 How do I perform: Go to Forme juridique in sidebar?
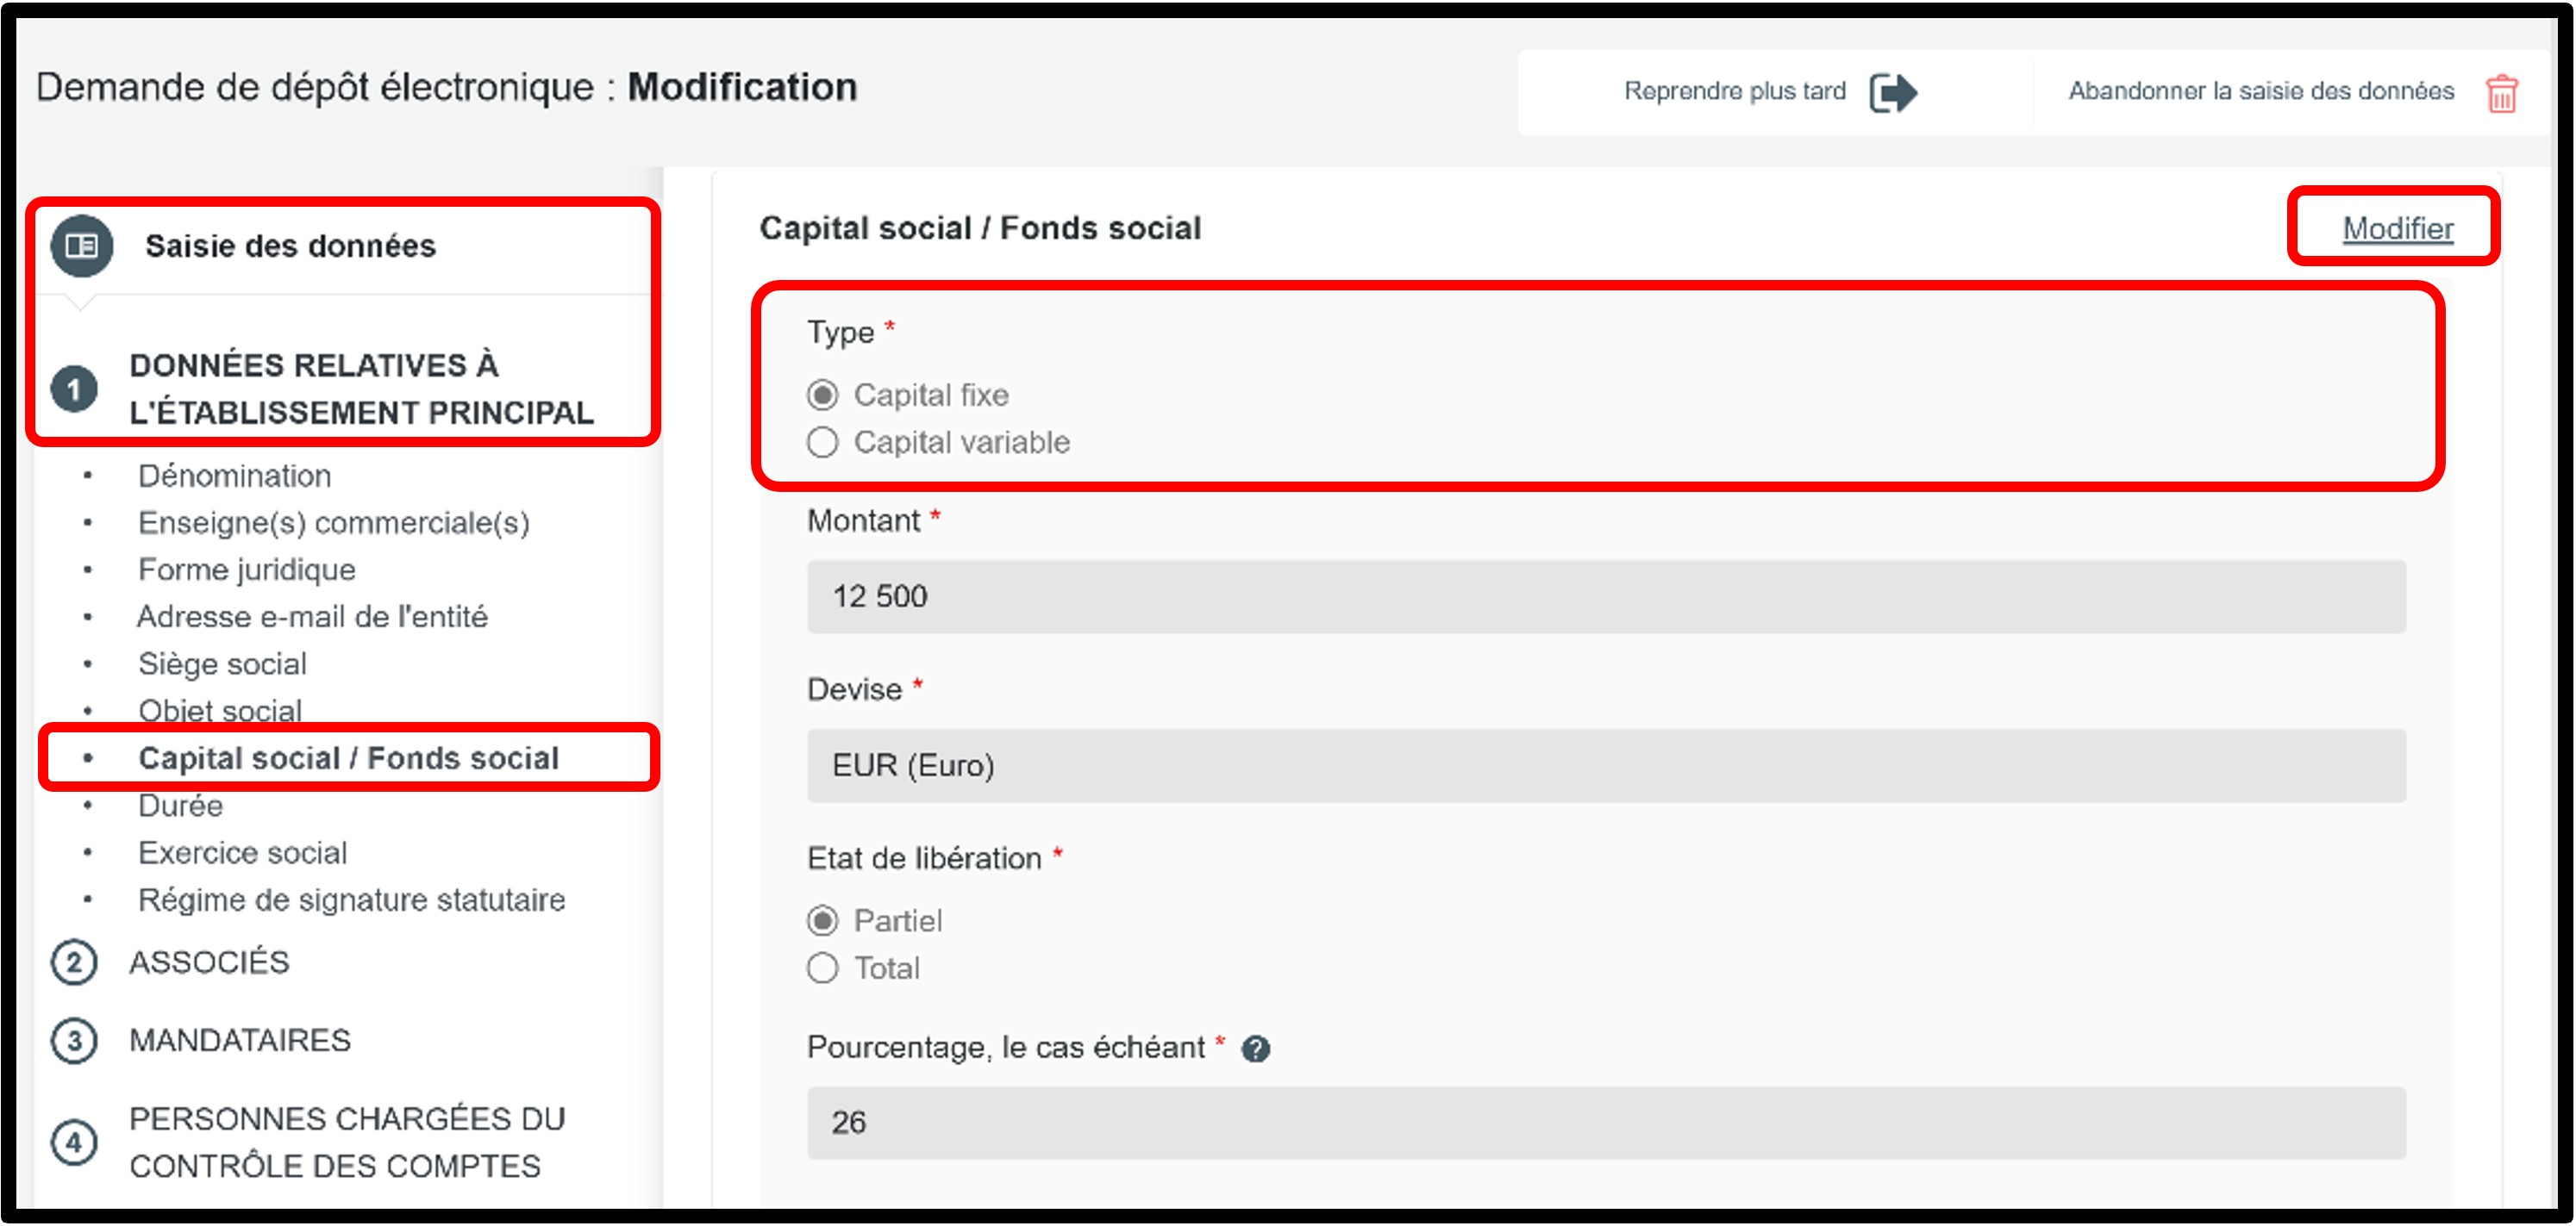[x=246, y=569]
